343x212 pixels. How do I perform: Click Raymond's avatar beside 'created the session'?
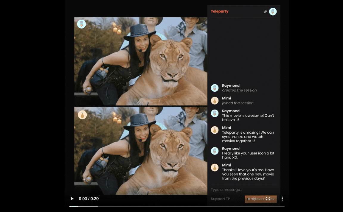[x=215, y=88]
